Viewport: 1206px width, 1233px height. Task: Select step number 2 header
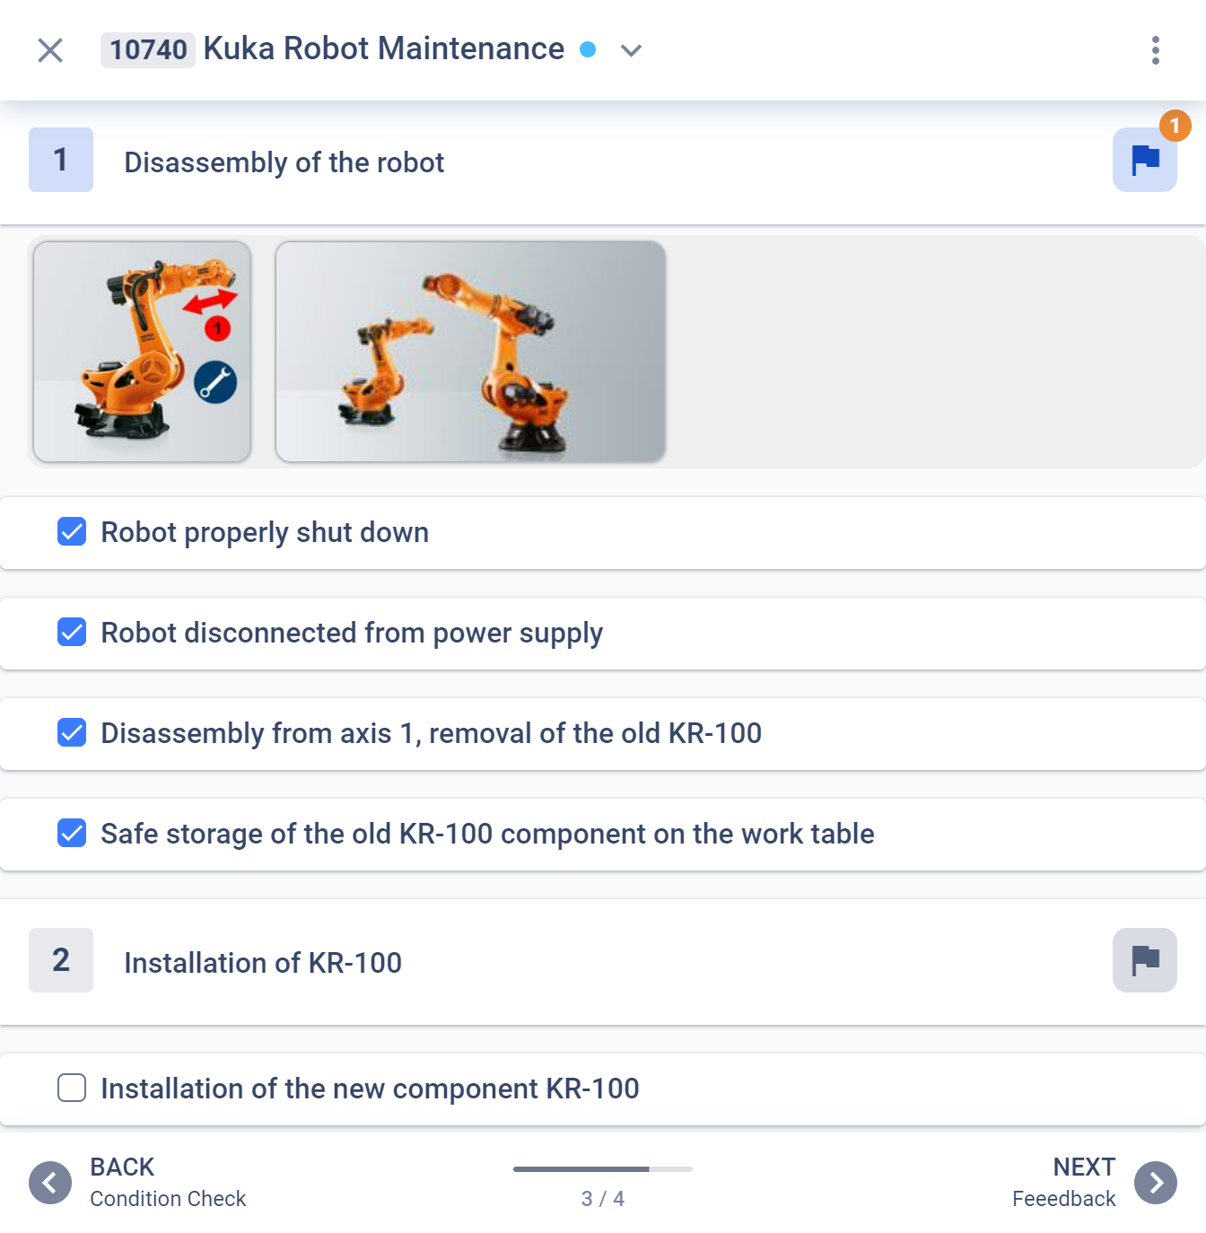(60, 959)
